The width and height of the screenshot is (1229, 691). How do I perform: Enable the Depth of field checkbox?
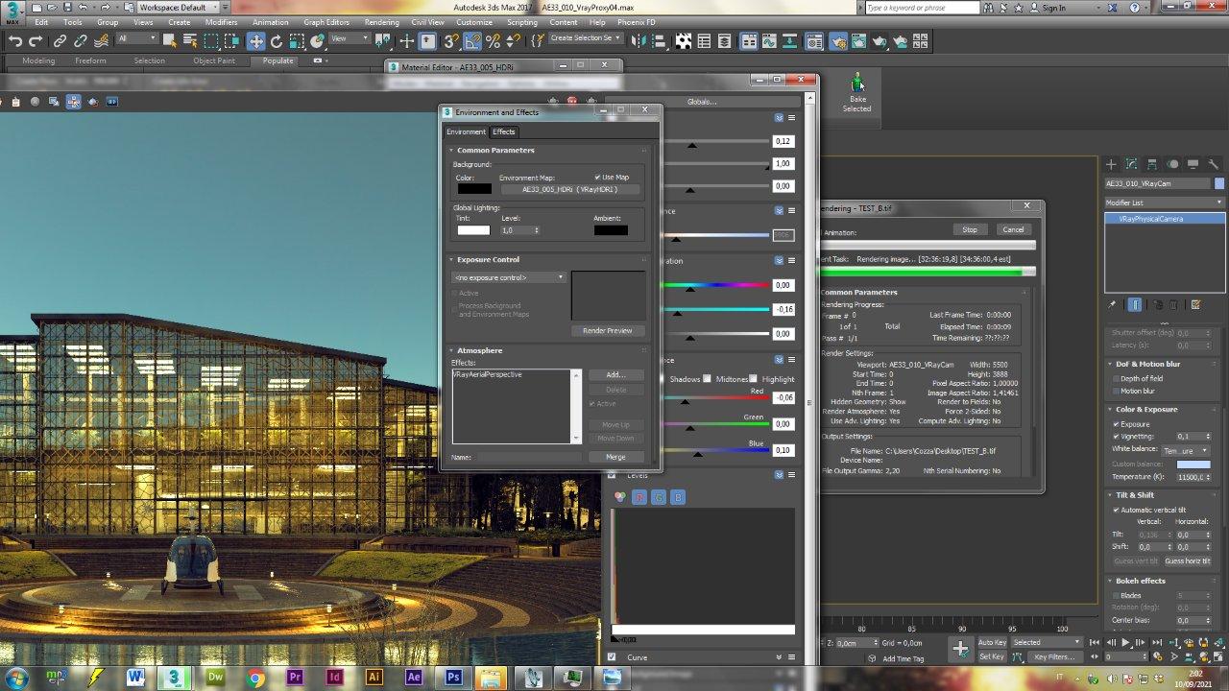1116,379
